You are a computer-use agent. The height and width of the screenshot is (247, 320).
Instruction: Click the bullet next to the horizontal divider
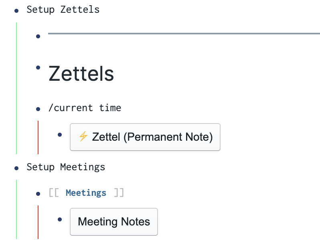(38, 36)
